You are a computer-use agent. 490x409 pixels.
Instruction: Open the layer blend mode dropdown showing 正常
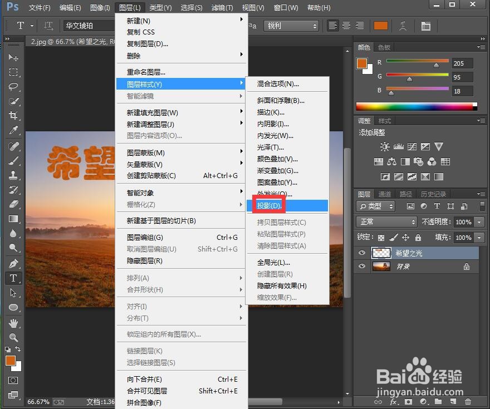(x=386, y=221)
